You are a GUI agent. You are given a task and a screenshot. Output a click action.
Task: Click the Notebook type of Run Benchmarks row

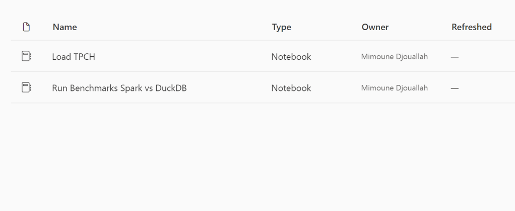(x=291, y=88)
